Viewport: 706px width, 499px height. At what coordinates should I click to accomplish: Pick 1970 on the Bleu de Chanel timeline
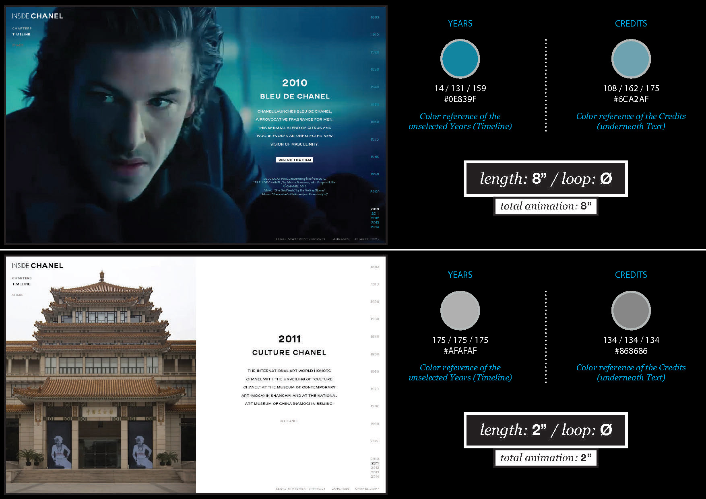click(375, 140)
